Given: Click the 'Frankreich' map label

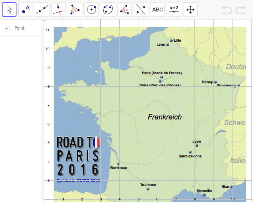Looking at the screenshot, I should [165, 117].
